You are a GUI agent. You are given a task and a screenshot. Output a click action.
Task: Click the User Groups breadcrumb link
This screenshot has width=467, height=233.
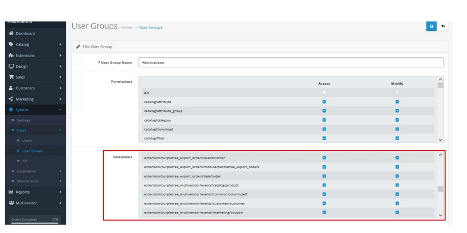tap(151, 27)
